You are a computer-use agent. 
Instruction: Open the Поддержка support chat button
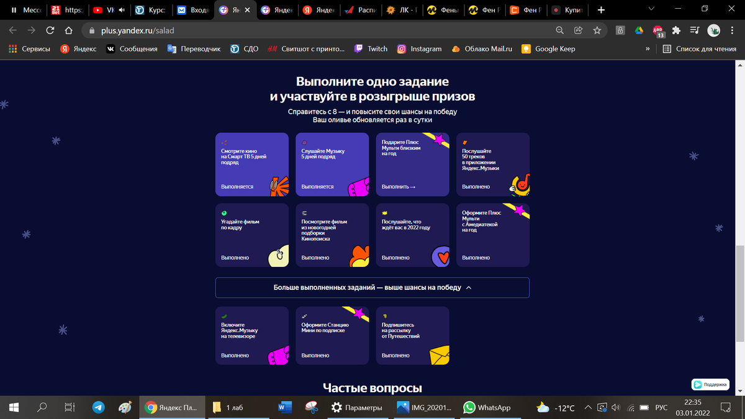[x=711, y=384]
